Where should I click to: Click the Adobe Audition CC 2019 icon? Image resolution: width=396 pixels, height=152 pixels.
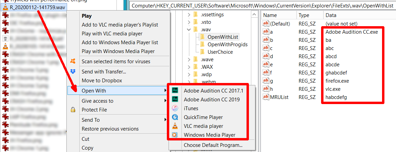[x=175, y=99]
